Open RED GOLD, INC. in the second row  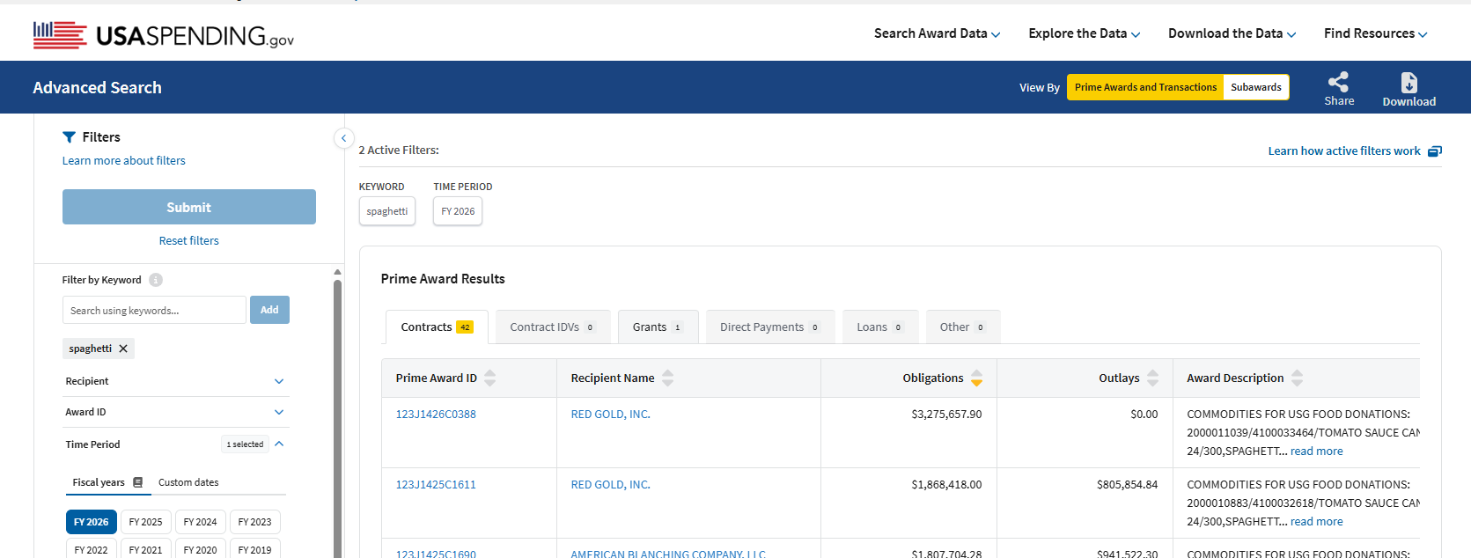[611, 484]
